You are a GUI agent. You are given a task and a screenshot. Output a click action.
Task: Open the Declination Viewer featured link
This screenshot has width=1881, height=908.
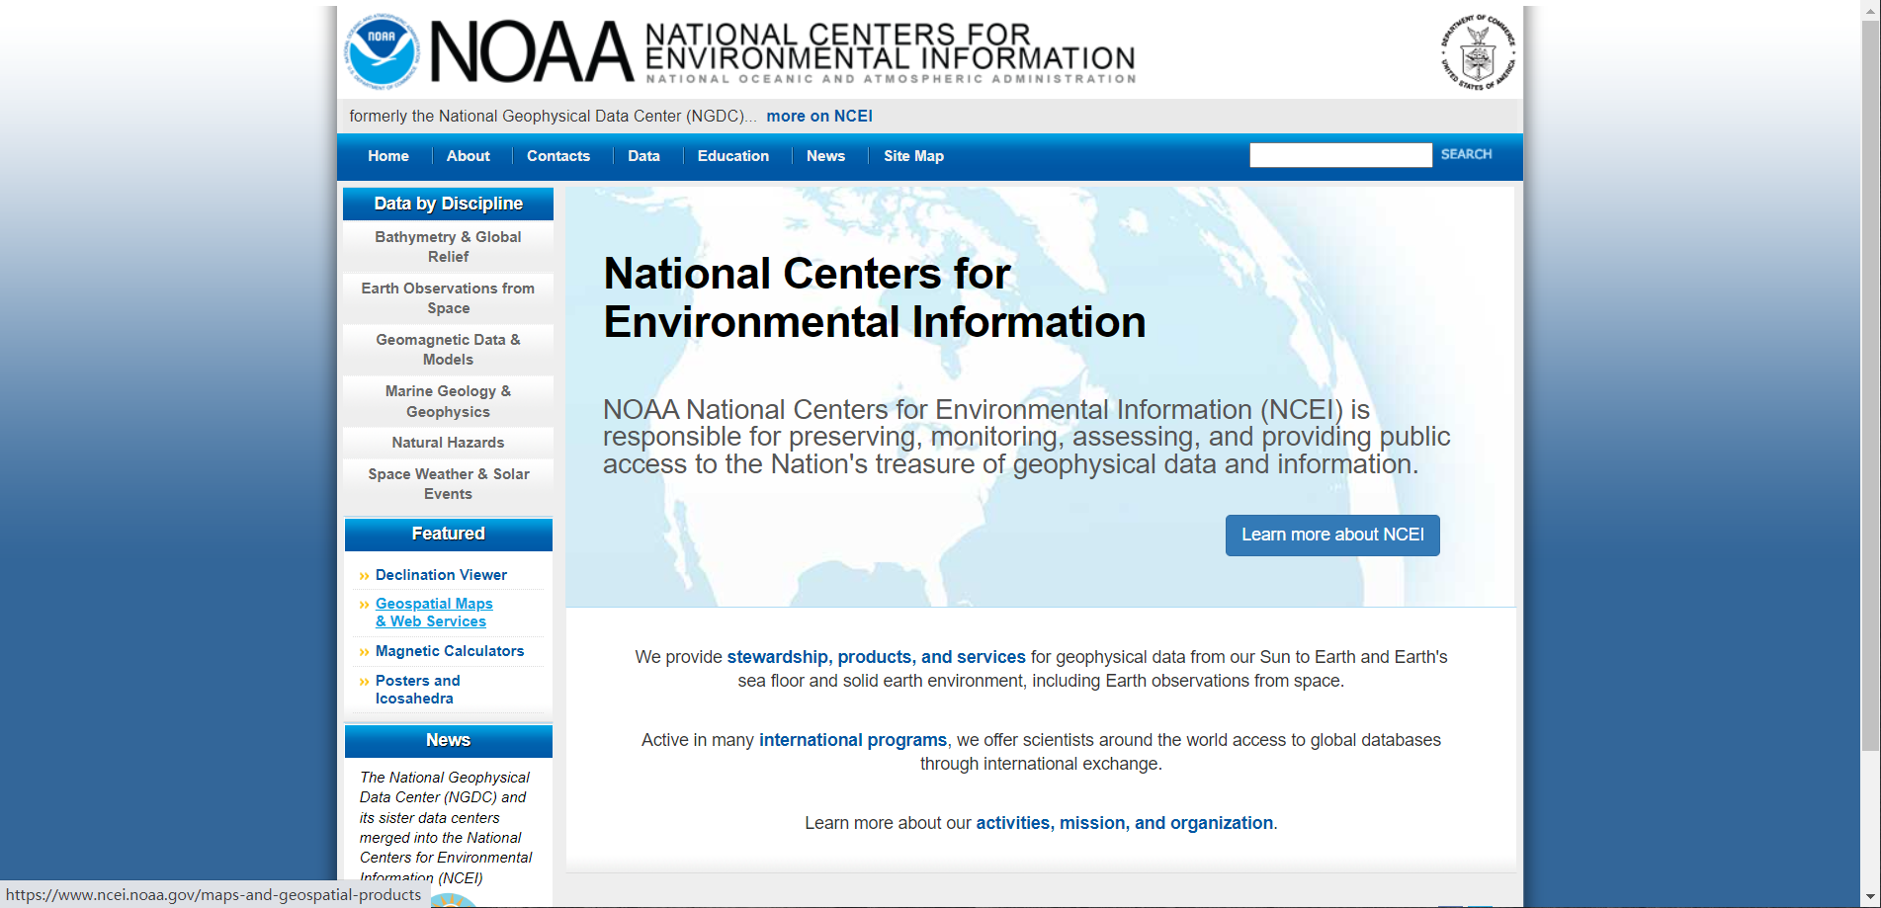441,575
